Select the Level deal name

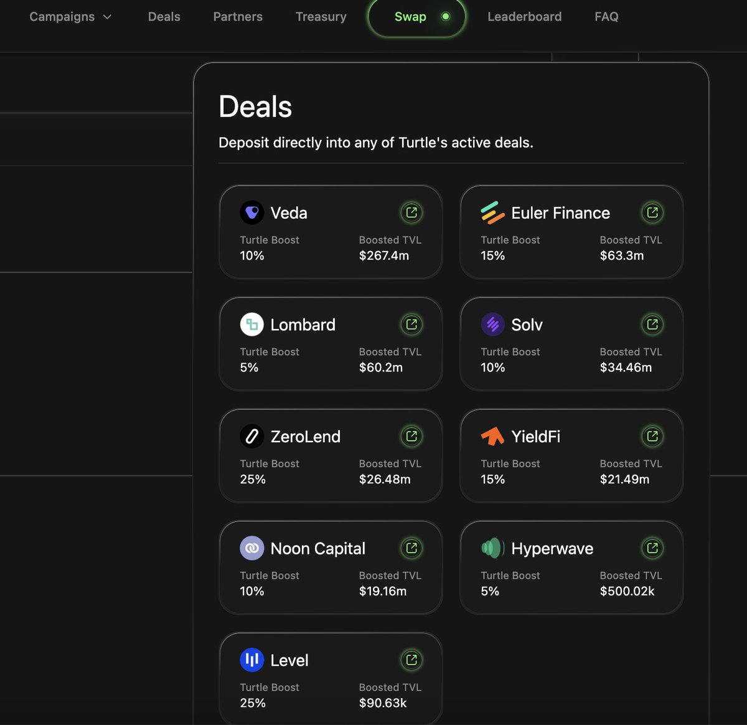(289, 660)
